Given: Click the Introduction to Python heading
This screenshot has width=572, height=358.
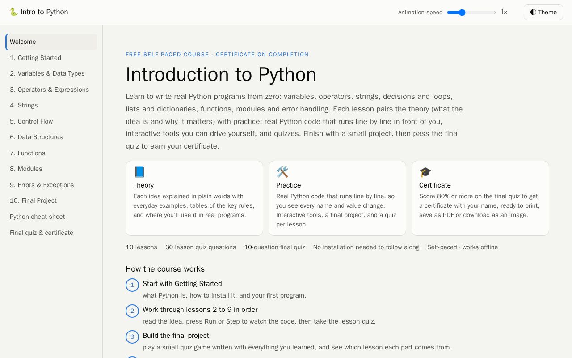Looking at the screenshot, I should (x=221, y=74).
